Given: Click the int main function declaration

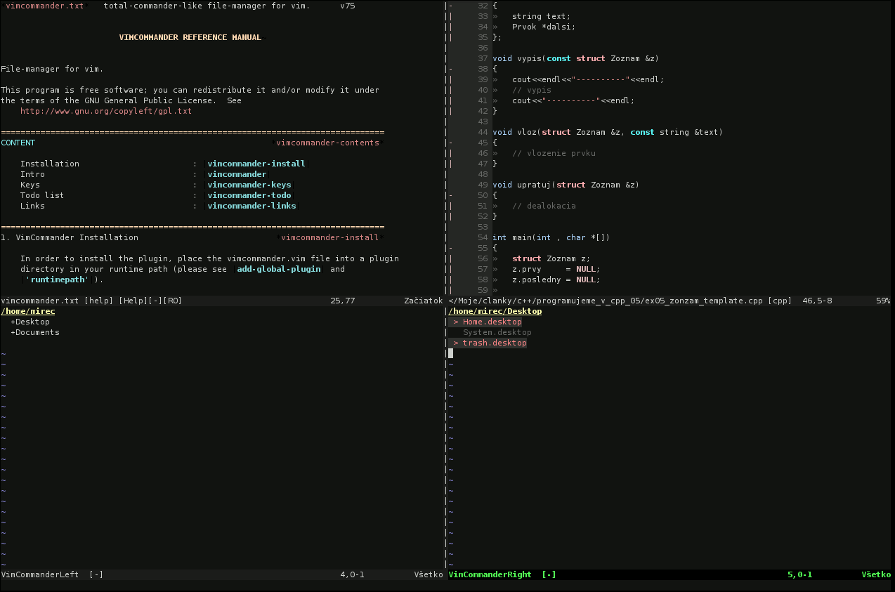Looking at the screenshot, I should [x=551, y=237].
